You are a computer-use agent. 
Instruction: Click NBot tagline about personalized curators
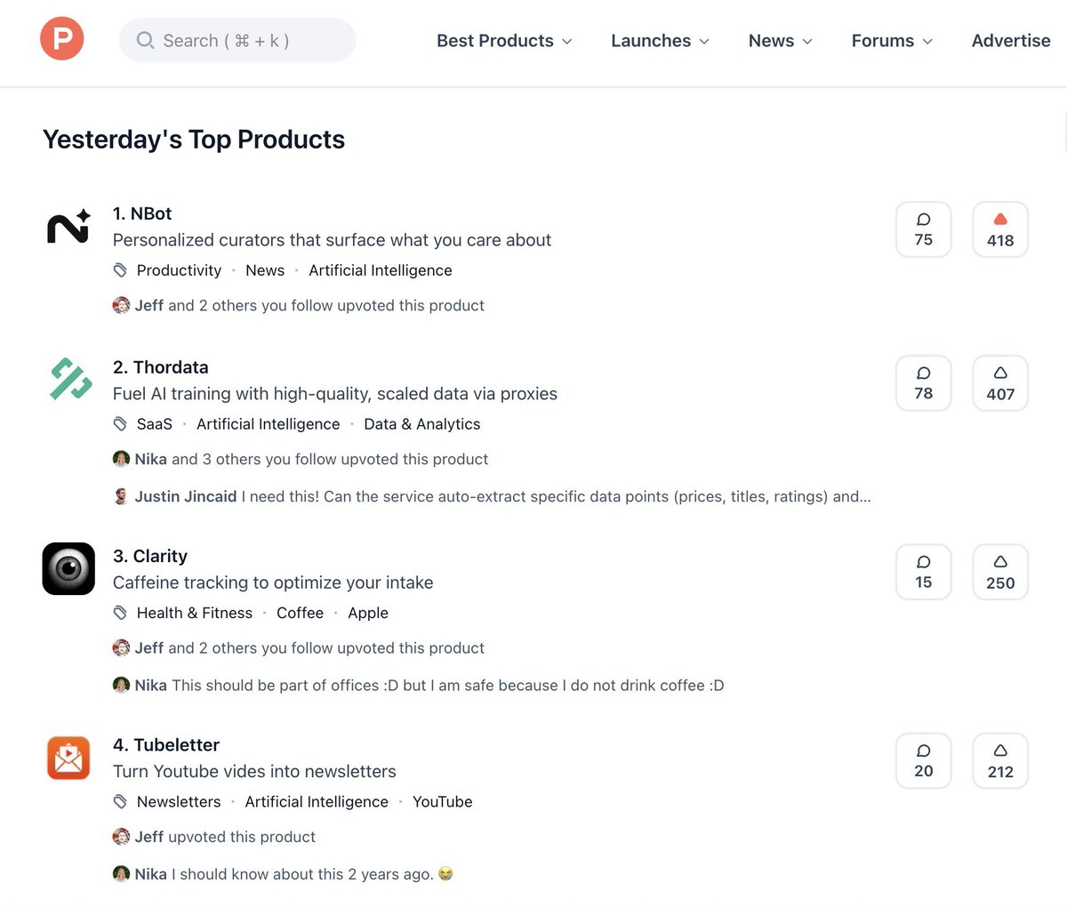(332, 240)
